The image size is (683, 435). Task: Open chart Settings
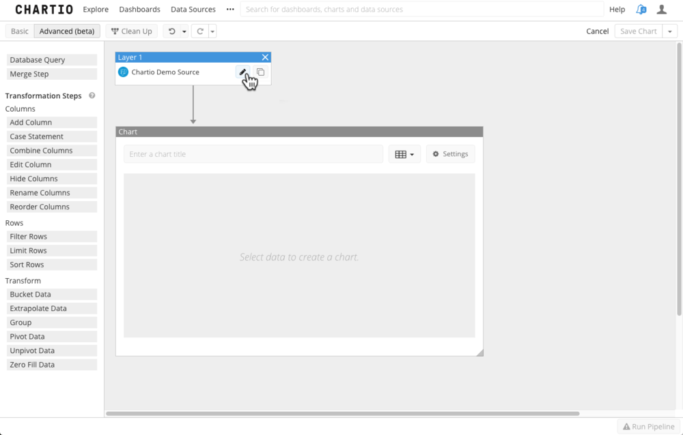pos(450,154)
